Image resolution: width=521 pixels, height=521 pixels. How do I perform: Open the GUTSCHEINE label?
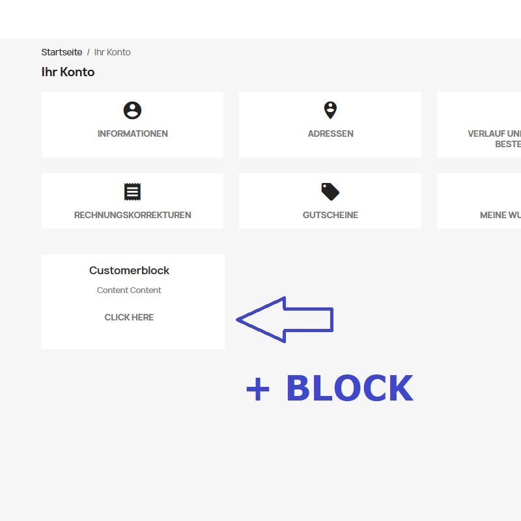coord(330,215)
